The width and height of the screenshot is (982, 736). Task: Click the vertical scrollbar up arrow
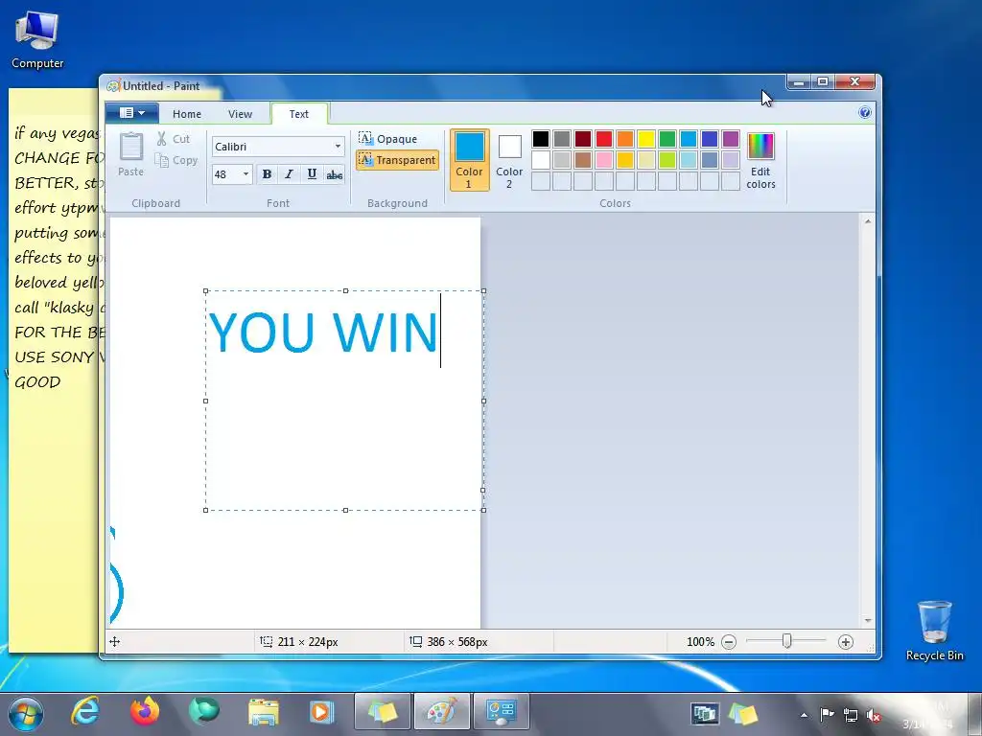867,221
